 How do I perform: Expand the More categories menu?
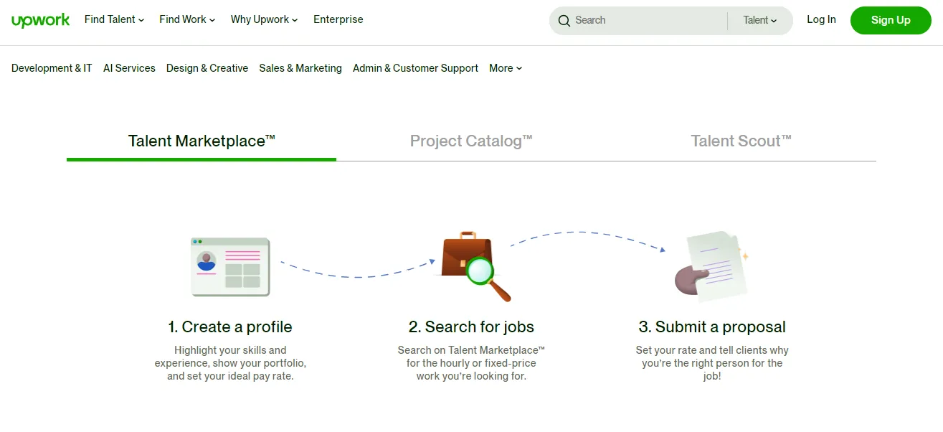pos(506,68)
